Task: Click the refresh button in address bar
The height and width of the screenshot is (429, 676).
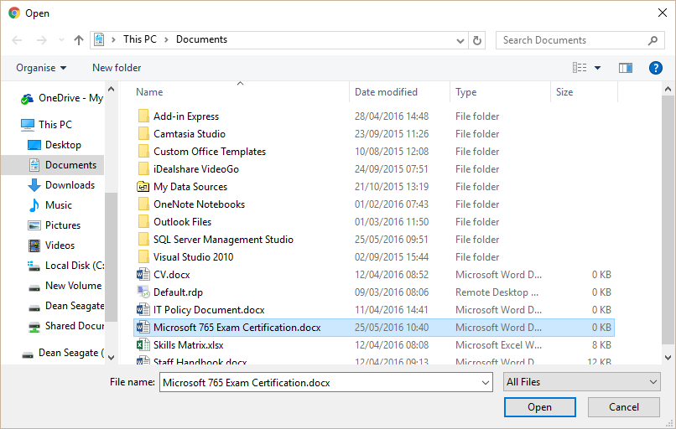Action: (477, 40)
